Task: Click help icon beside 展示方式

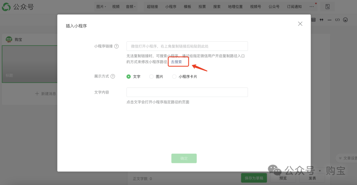Action: 113,77
